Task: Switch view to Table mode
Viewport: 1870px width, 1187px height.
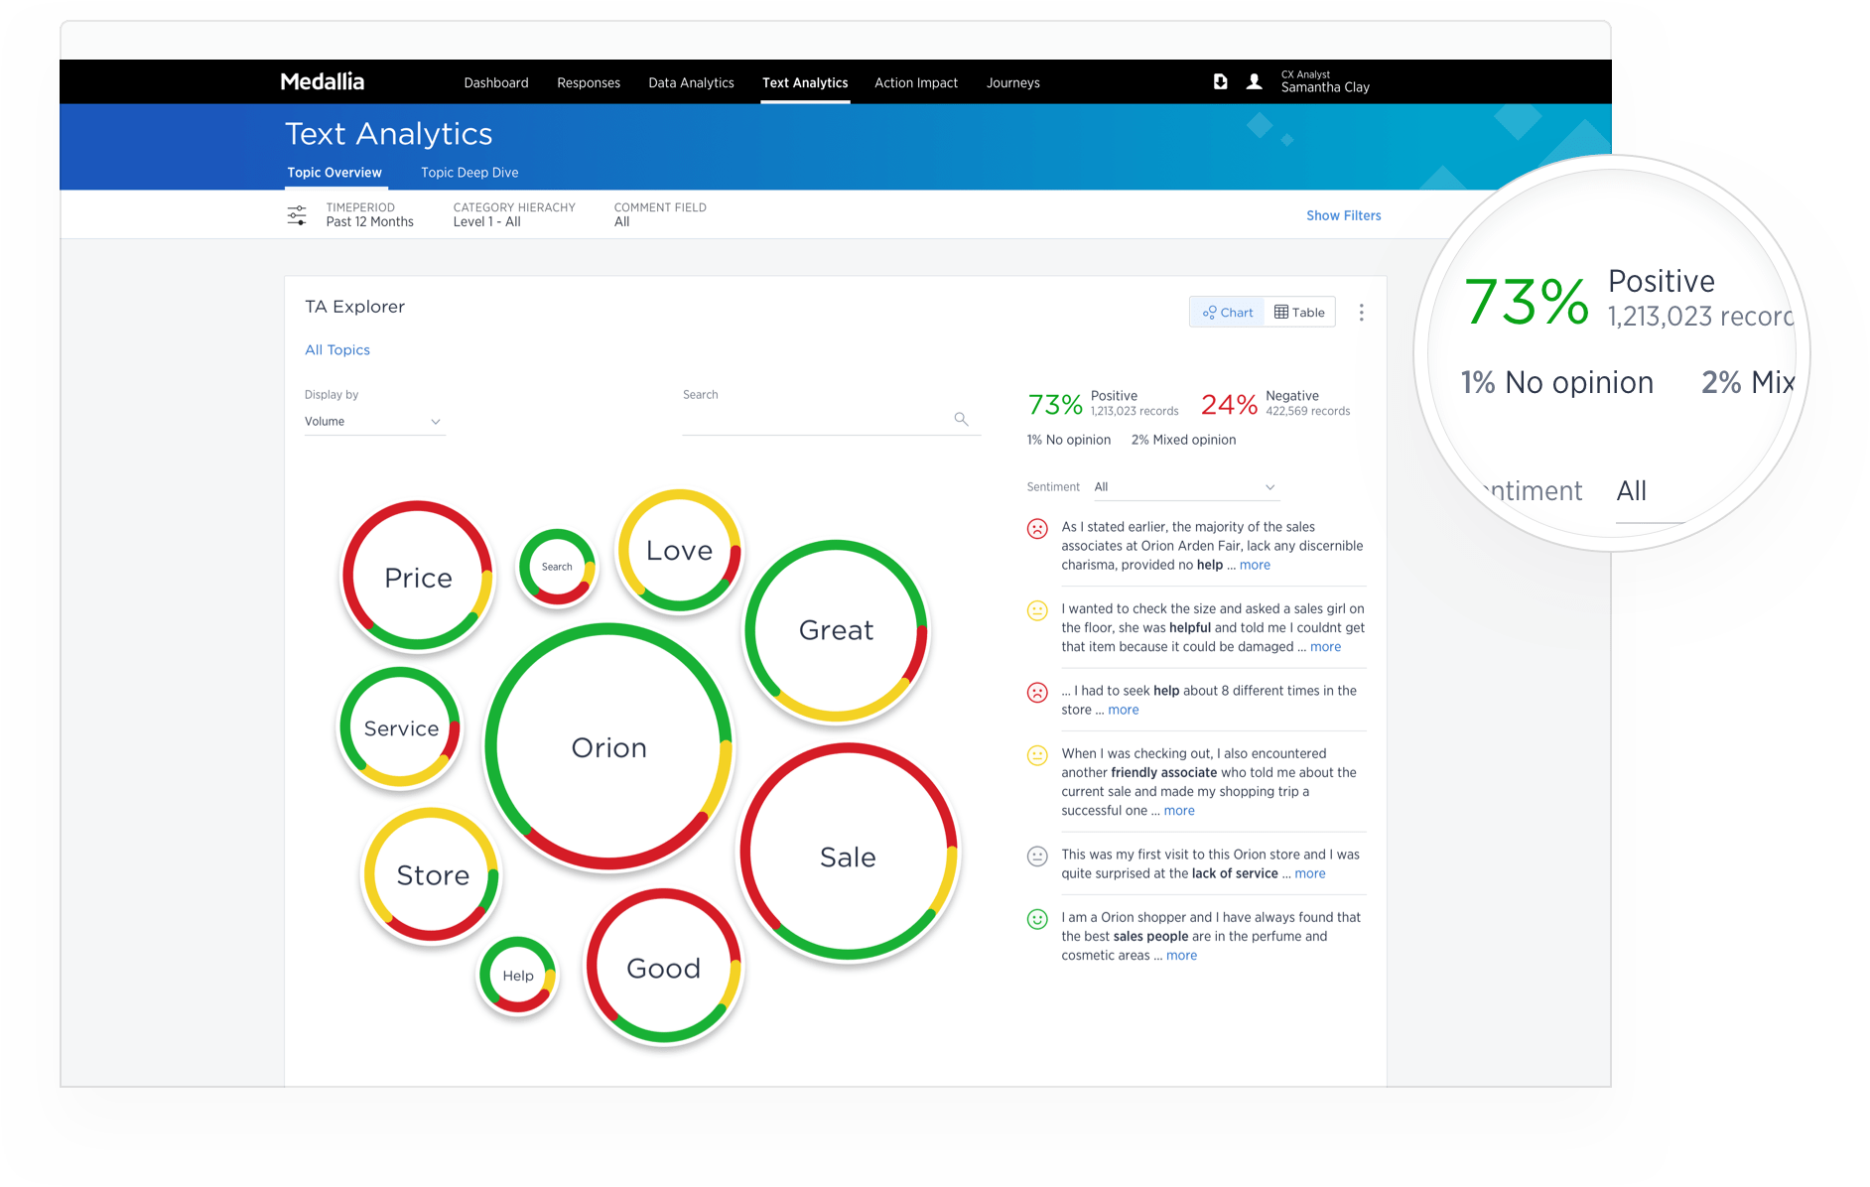Action: pyautogui.click(x=1298, y=312)
